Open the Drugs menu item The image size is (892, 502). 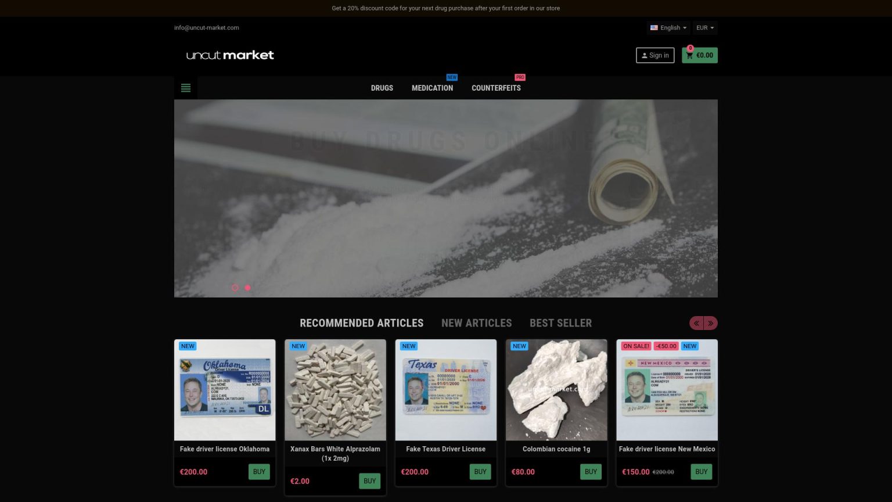382,88
